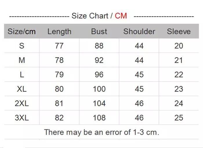Click the M size row label
Viewport: 203px width, 148px height.
[x=22, y=60]
